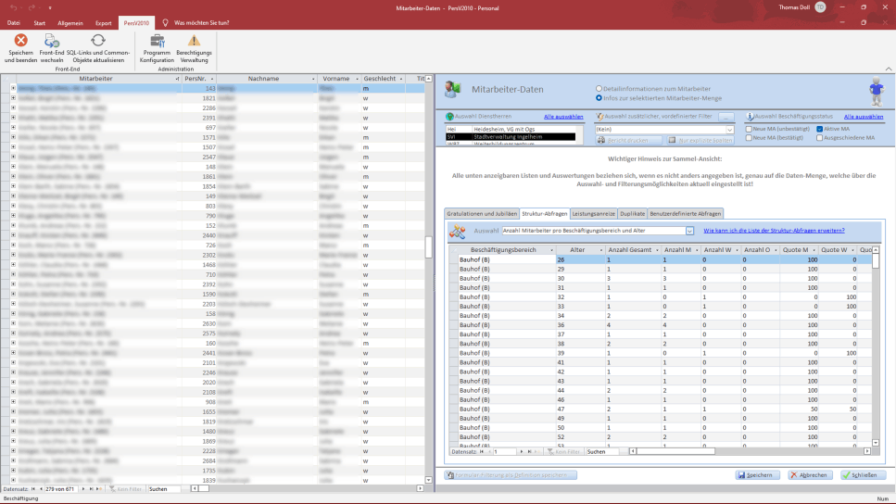Open Berechtigungs Verwaltung warning icon
Screen dimensions: 896x504
(x=194, y=41)
